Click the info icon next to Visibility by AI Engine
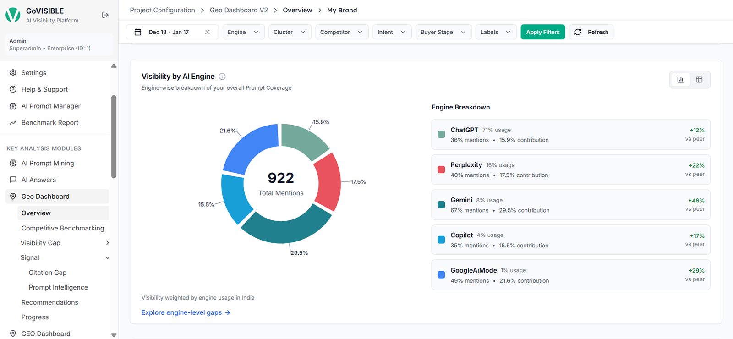This screenshot has width=733, height=339. (222, 77)
